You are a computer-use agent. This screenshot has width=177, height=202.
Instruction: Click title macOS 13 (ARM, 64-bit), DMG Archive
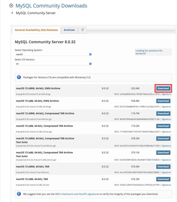[38, 88]
